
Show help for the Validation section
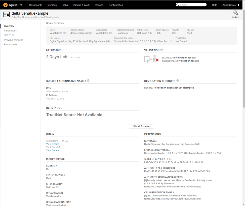coord(161,50)
